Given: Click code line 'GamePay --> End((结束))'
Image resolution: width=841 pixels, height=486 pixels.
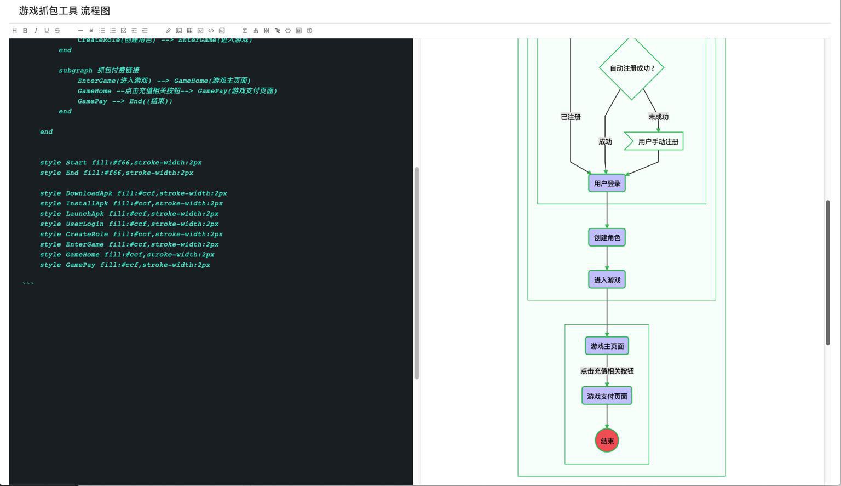Looking at the screenshot, I should point(125,101).
